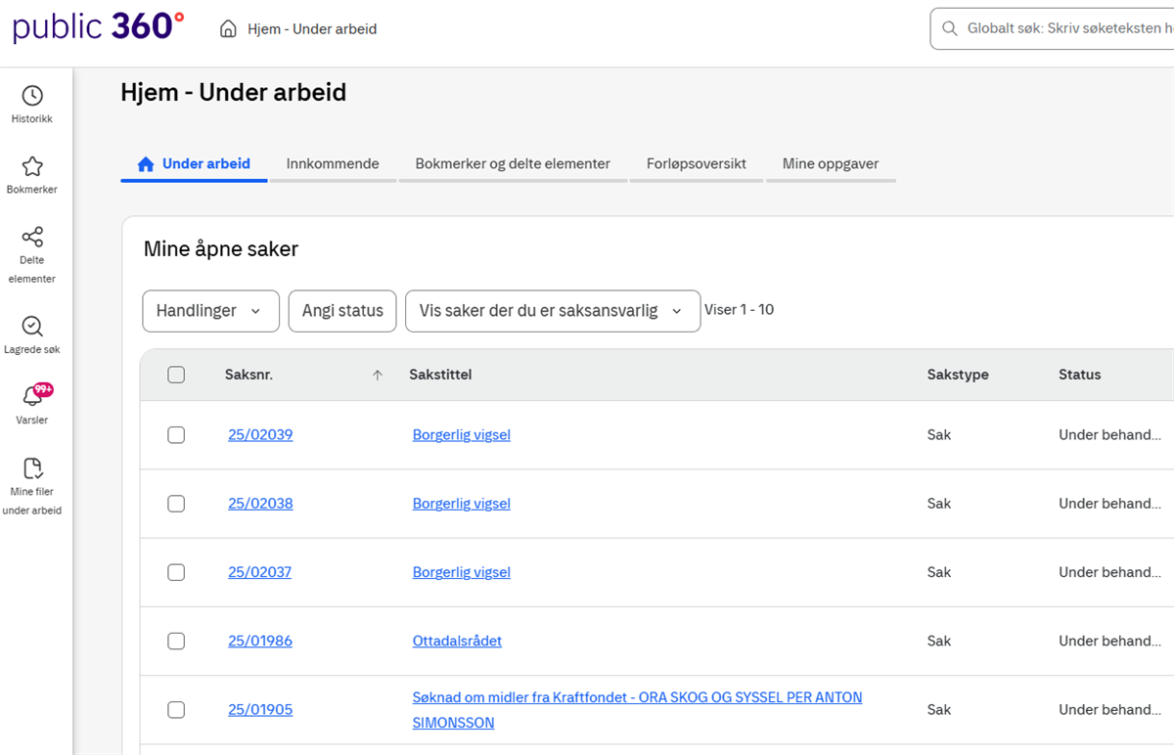The width and height of the screenshot is (1174, 755).
Task: Click the public 360° logo
Action: coord(98,27)
